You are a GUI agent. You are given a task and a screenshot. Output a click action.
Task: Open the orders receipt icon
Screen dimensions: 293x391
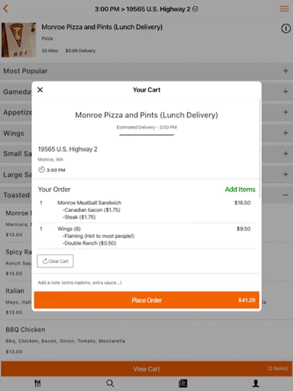point(183,383)
